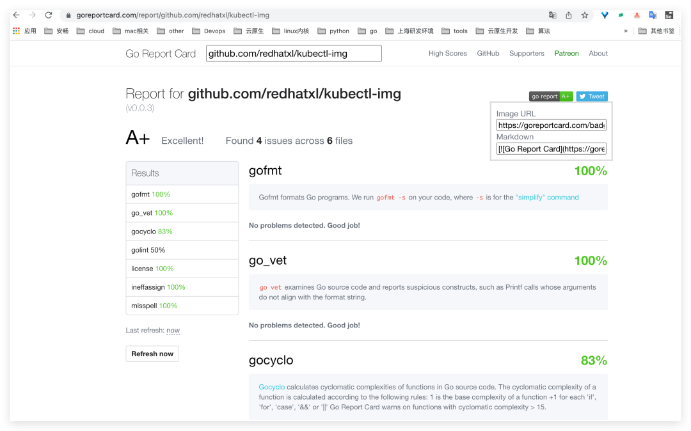This screenshot has height=431, width=691.
Task: Open the 安畅 bookmark folder
Action: [56, 31]
